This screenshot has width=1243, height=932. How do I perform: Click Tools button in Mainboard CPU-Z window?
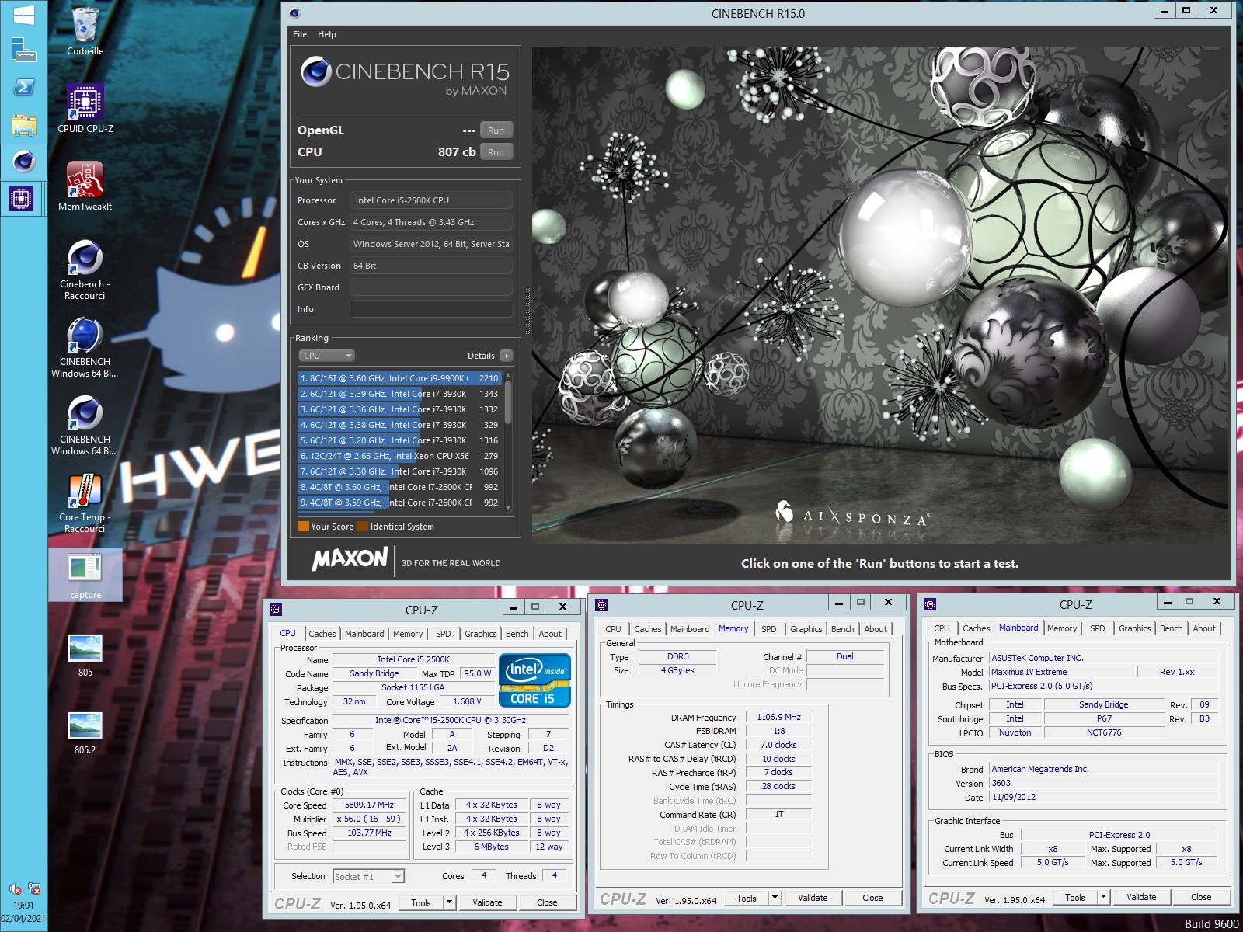(x=1075, y=897)
